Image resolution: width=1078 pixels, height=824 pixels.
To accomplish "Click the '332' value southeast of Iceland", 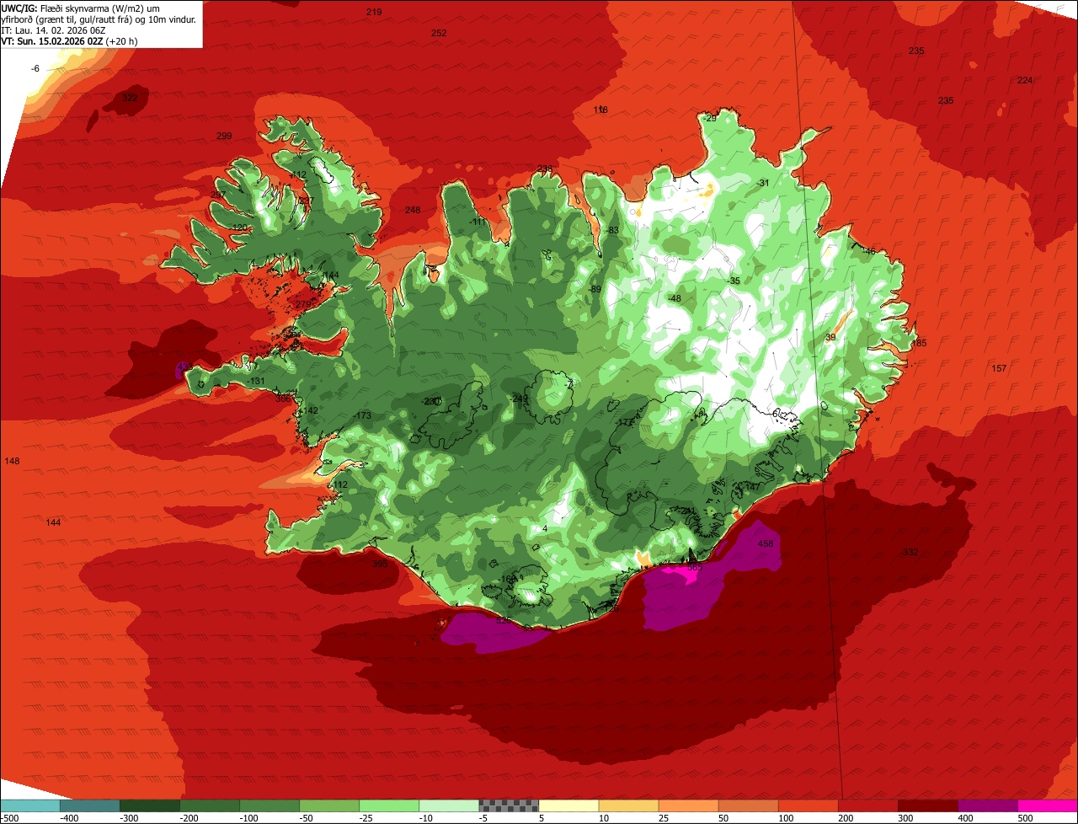I will [x=910, y=553].
